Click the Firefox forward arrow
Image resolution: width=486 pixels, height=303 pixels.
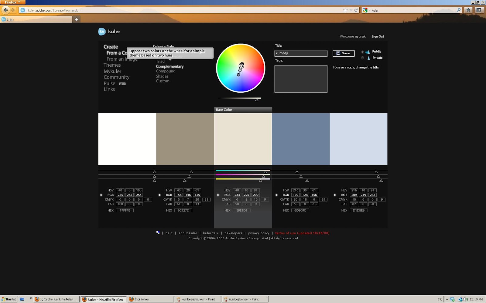pyautogui.click(x=13, y=10)
